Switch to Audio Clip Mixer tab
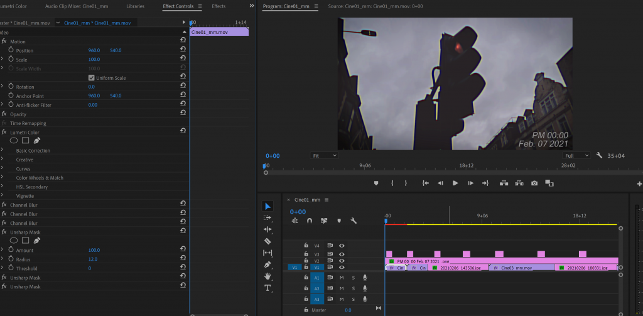 click(x=77, y=6)
